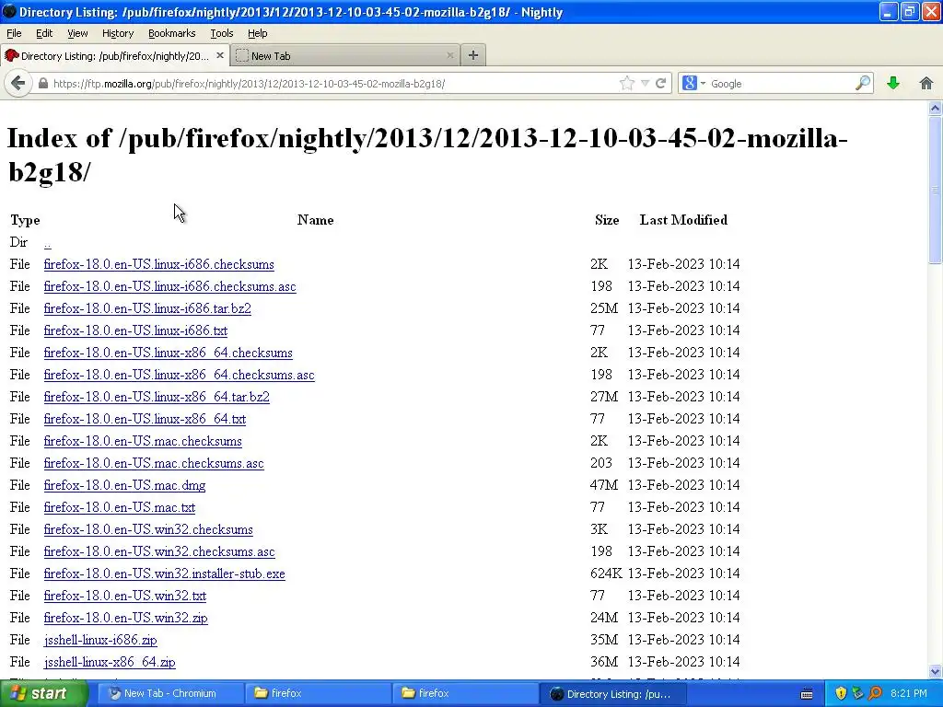Reload the page with the refresh icon
Screen dimensions: 943x707
coord(660,84)
